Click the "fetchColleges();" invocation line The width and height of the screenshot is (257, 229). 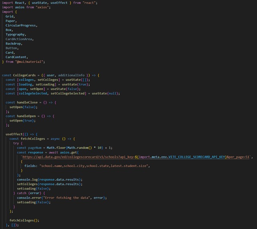point(24,221)
